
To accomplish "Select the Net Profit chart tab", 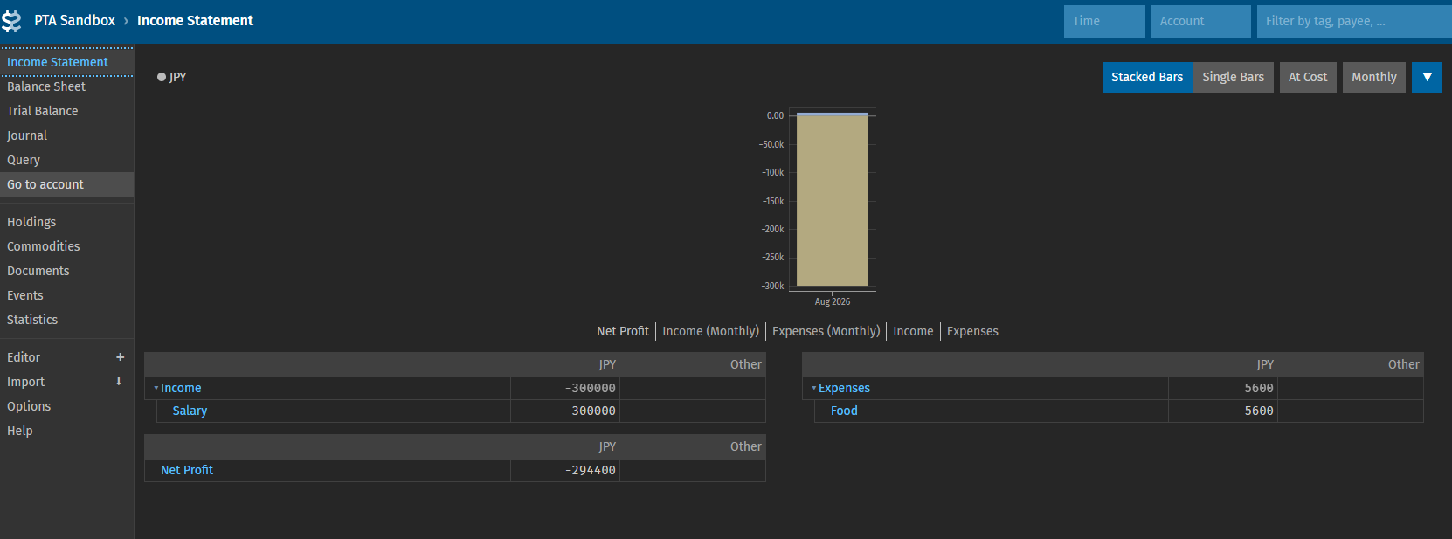I will coord(623,331).
